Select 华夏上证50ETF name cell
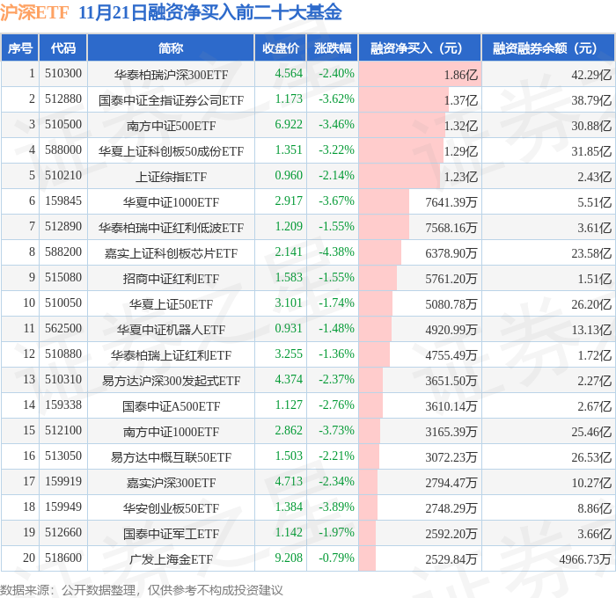Image resolution: width=616 pixels, height=598 pixels. click(x=171, y=304)
